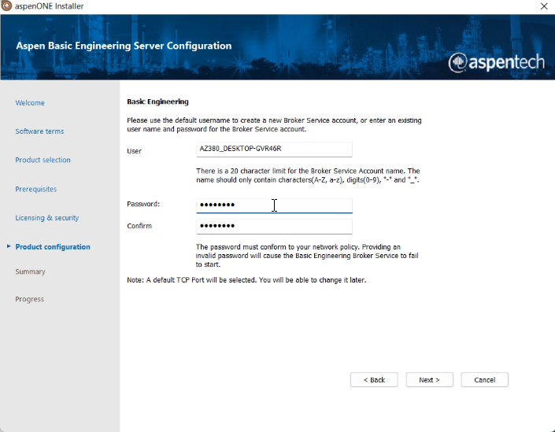Jump to the Summary step
Viewport: 555px width, 432px height.
point(30,272)
